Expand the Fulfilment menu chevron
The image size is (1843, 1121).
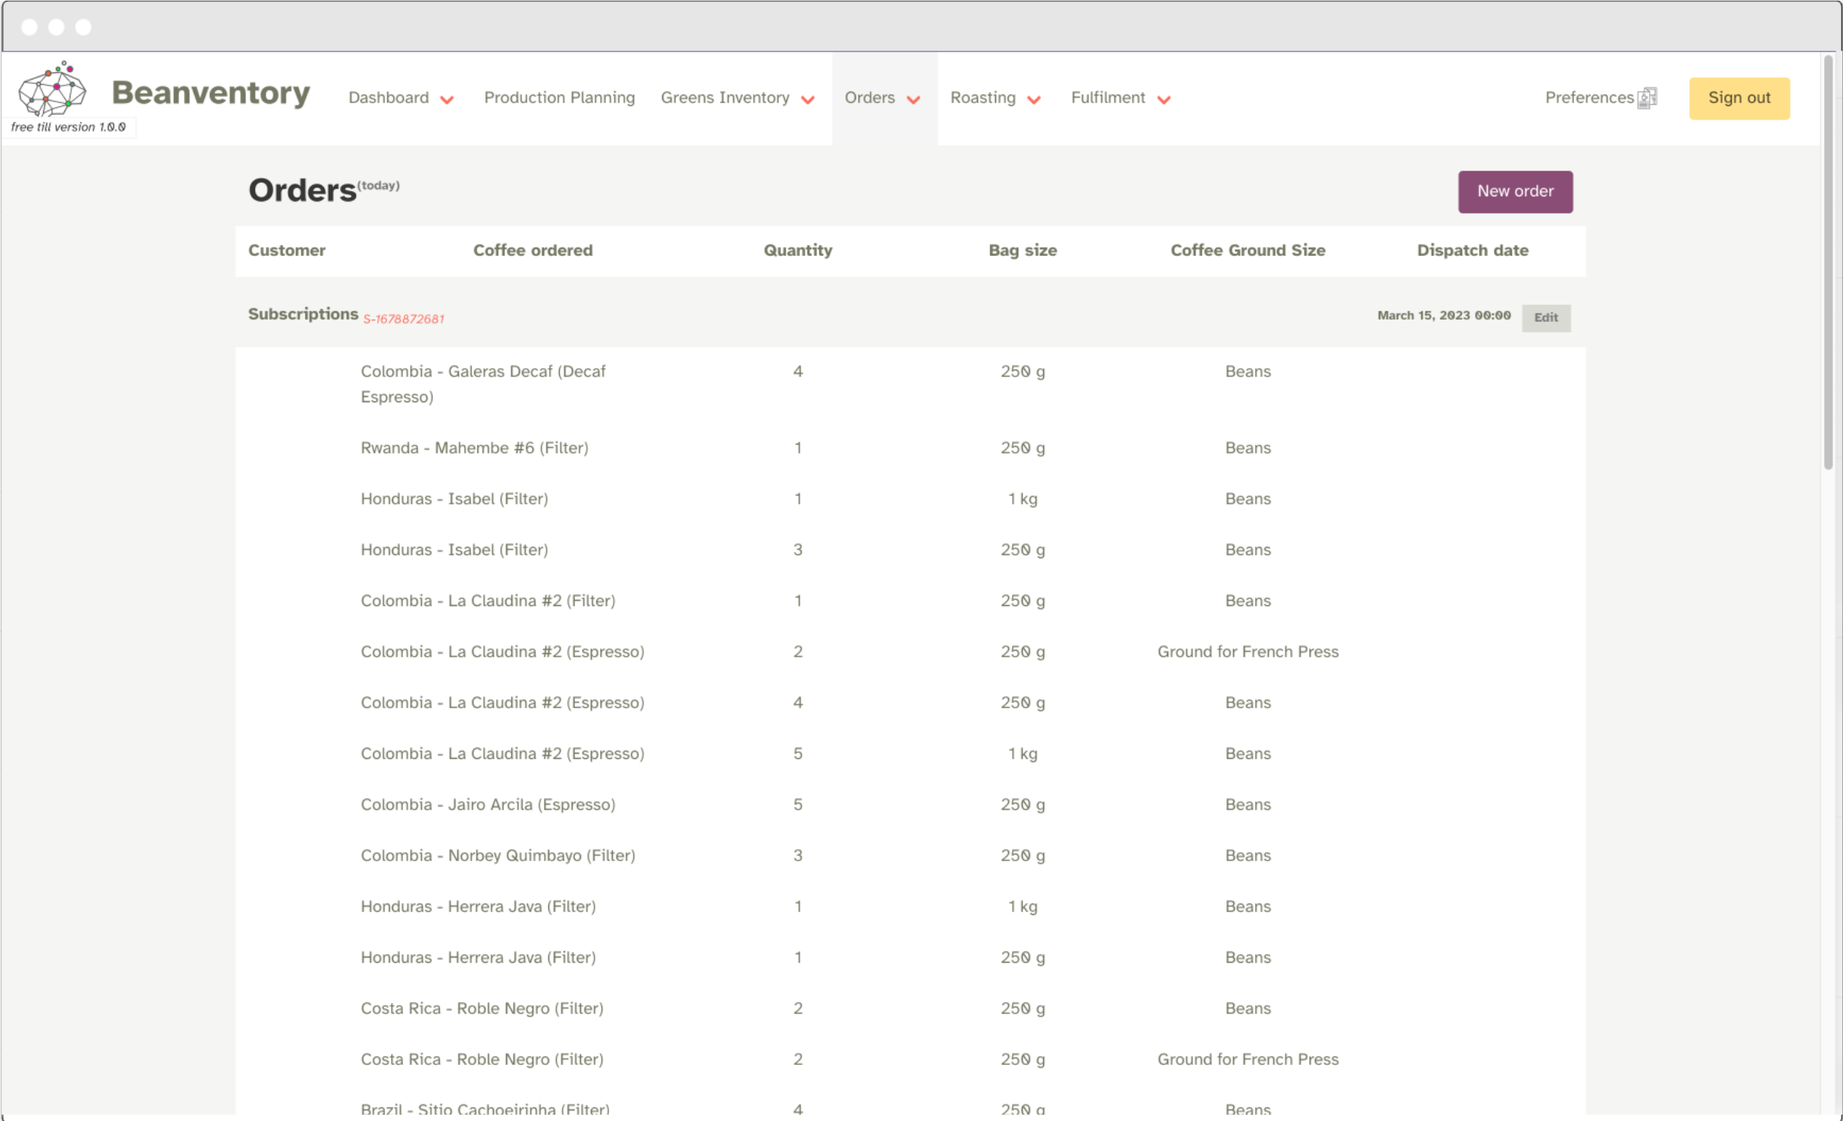click(x=1164, y=100)
